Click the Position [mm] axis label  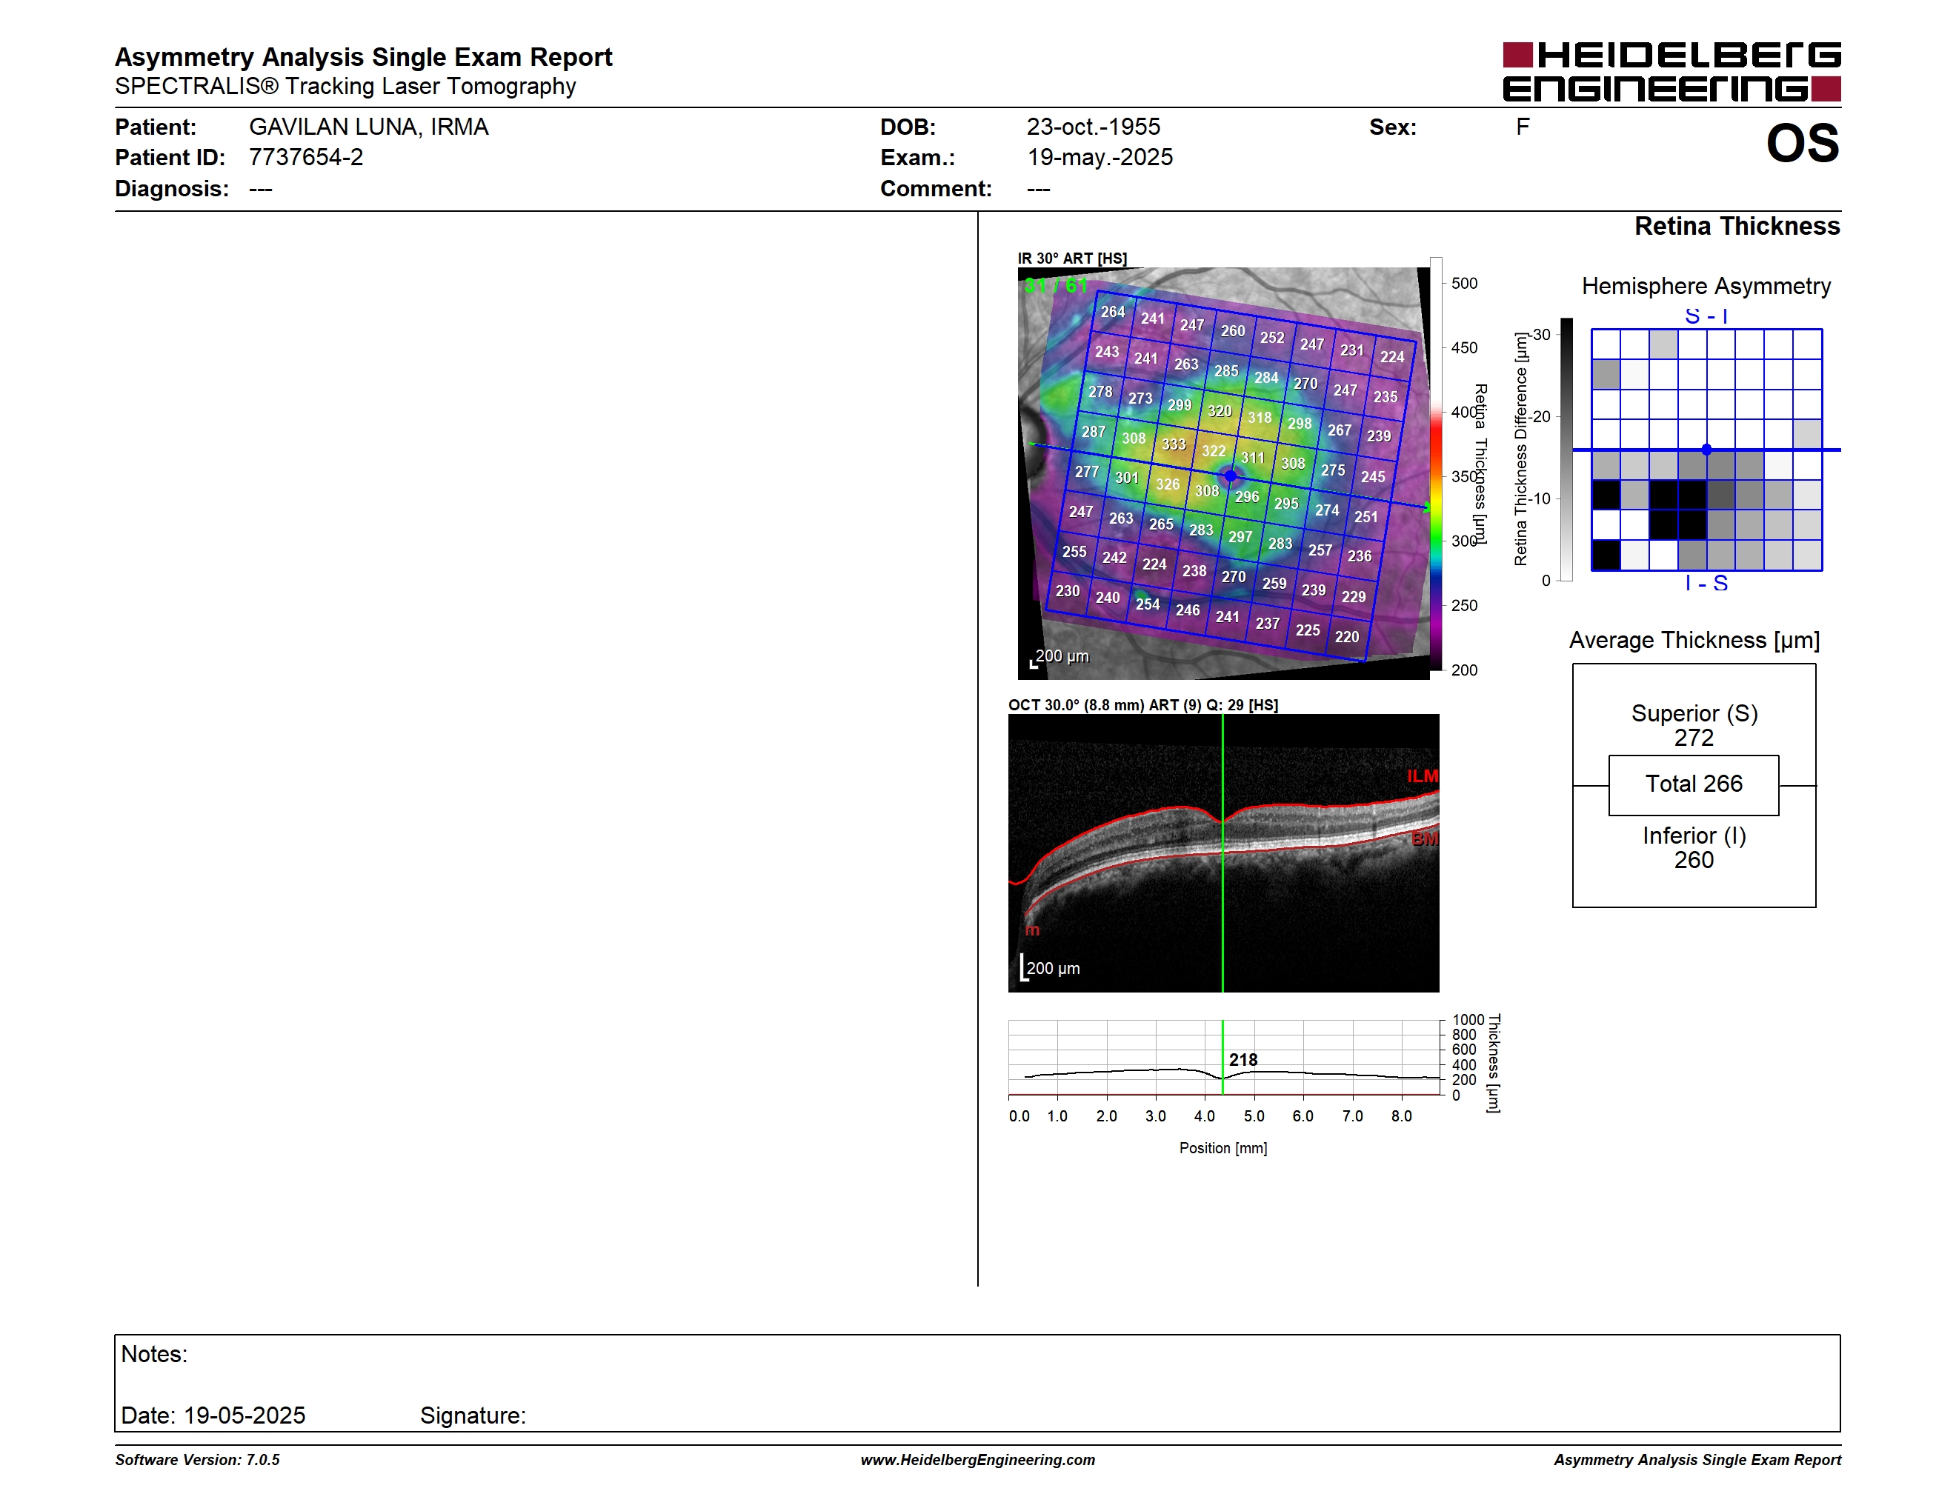pyautogui.click(x=1222, y=1149)
